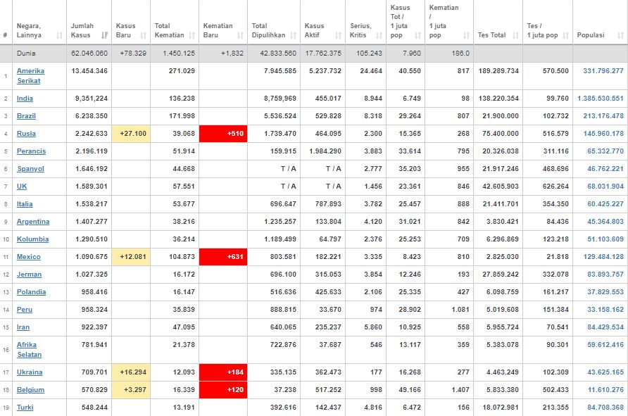
Task: Open the Polandia country link
Action: pos(31,292)
